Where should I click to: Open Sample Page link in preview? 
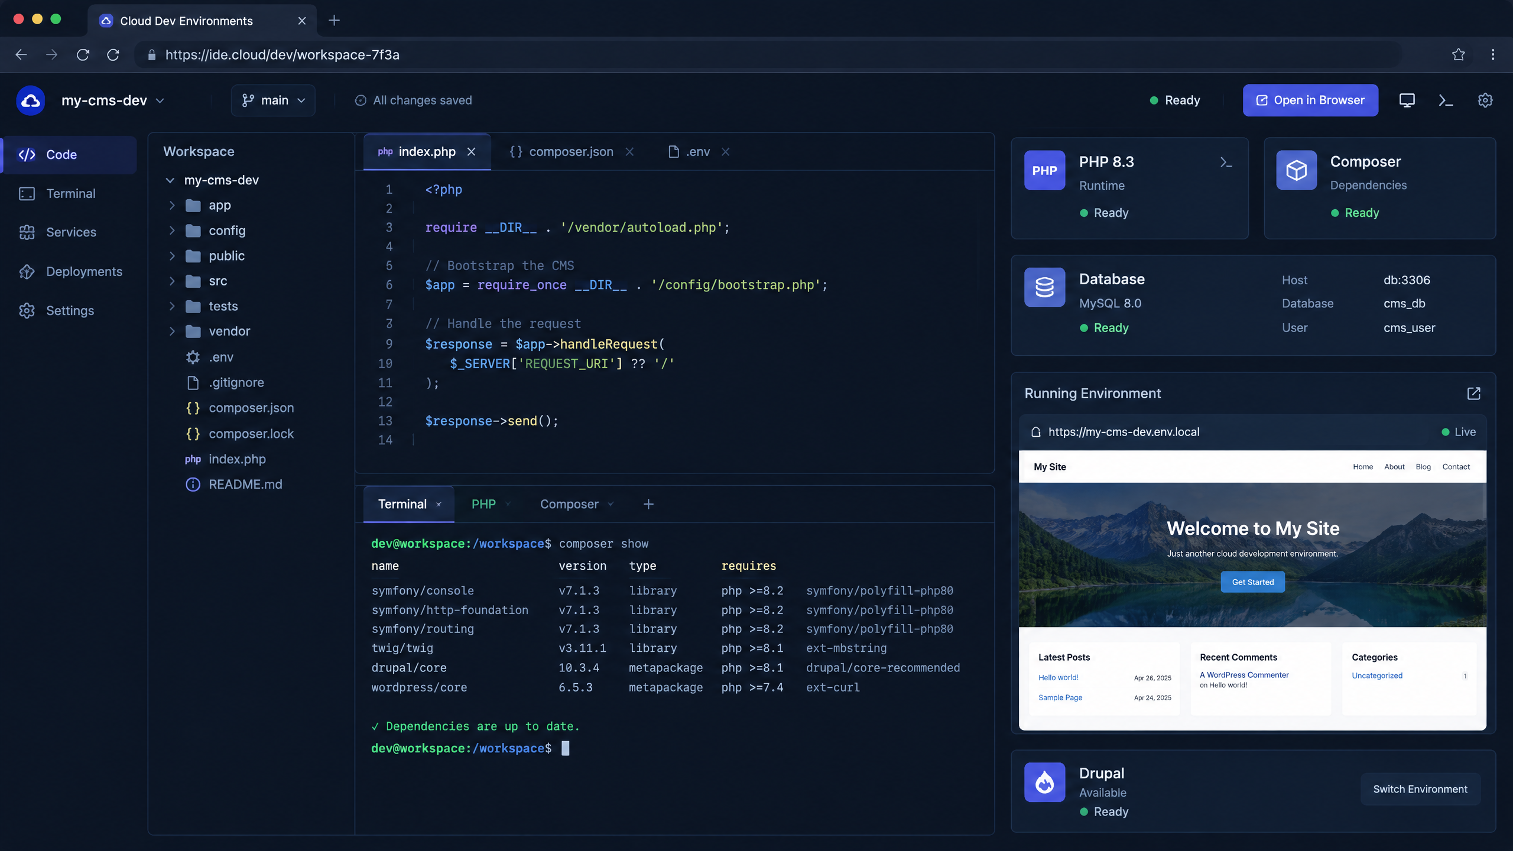pyautogui.click(x=1060, y=698)
